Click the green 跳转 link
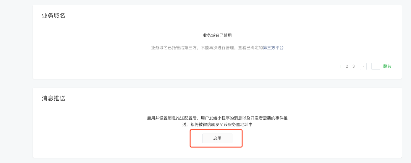Viewport: 411px width, 163px height. [387, 66]
